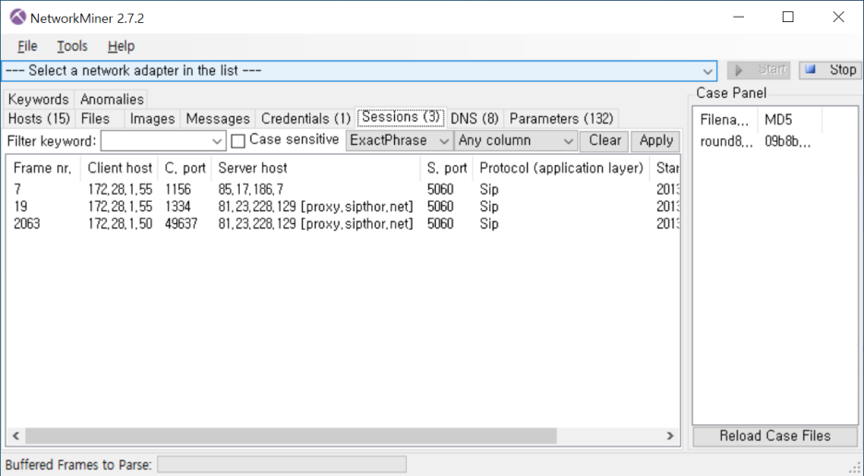Click the horizontal scrollbar right arrow
This screenshot has height=476, width=864.
(x=670, y=435)
